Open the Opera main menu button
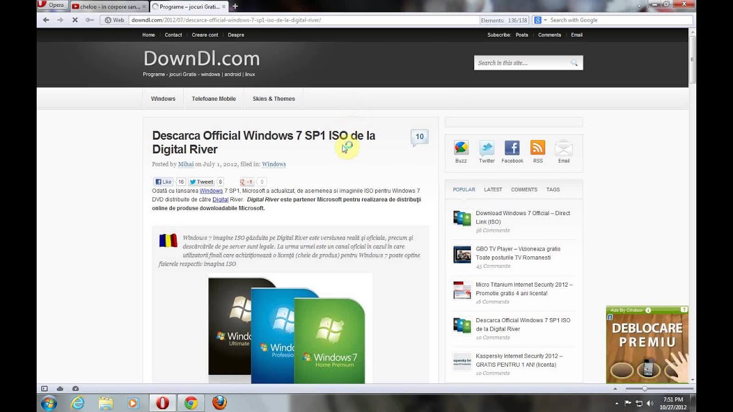Viewport: 733px width, 412px height. click(x=53, y=5)
